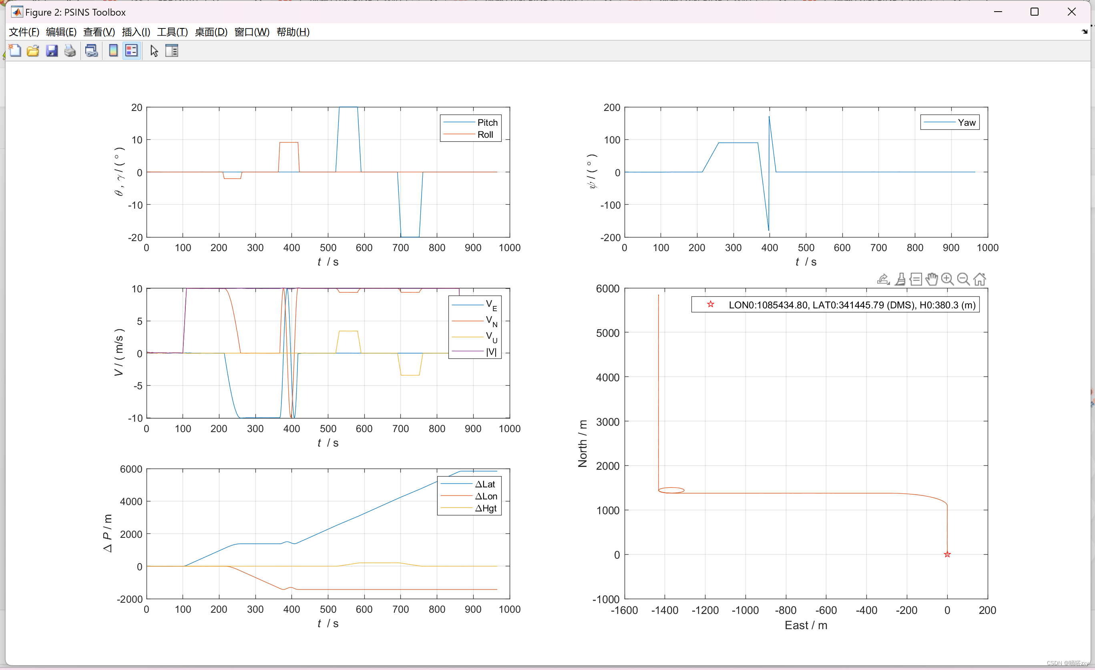Click the Link Plot toolbar icon
This screenshot has height=670, width=1095.
pyautogui.click(x=92, y=51)
